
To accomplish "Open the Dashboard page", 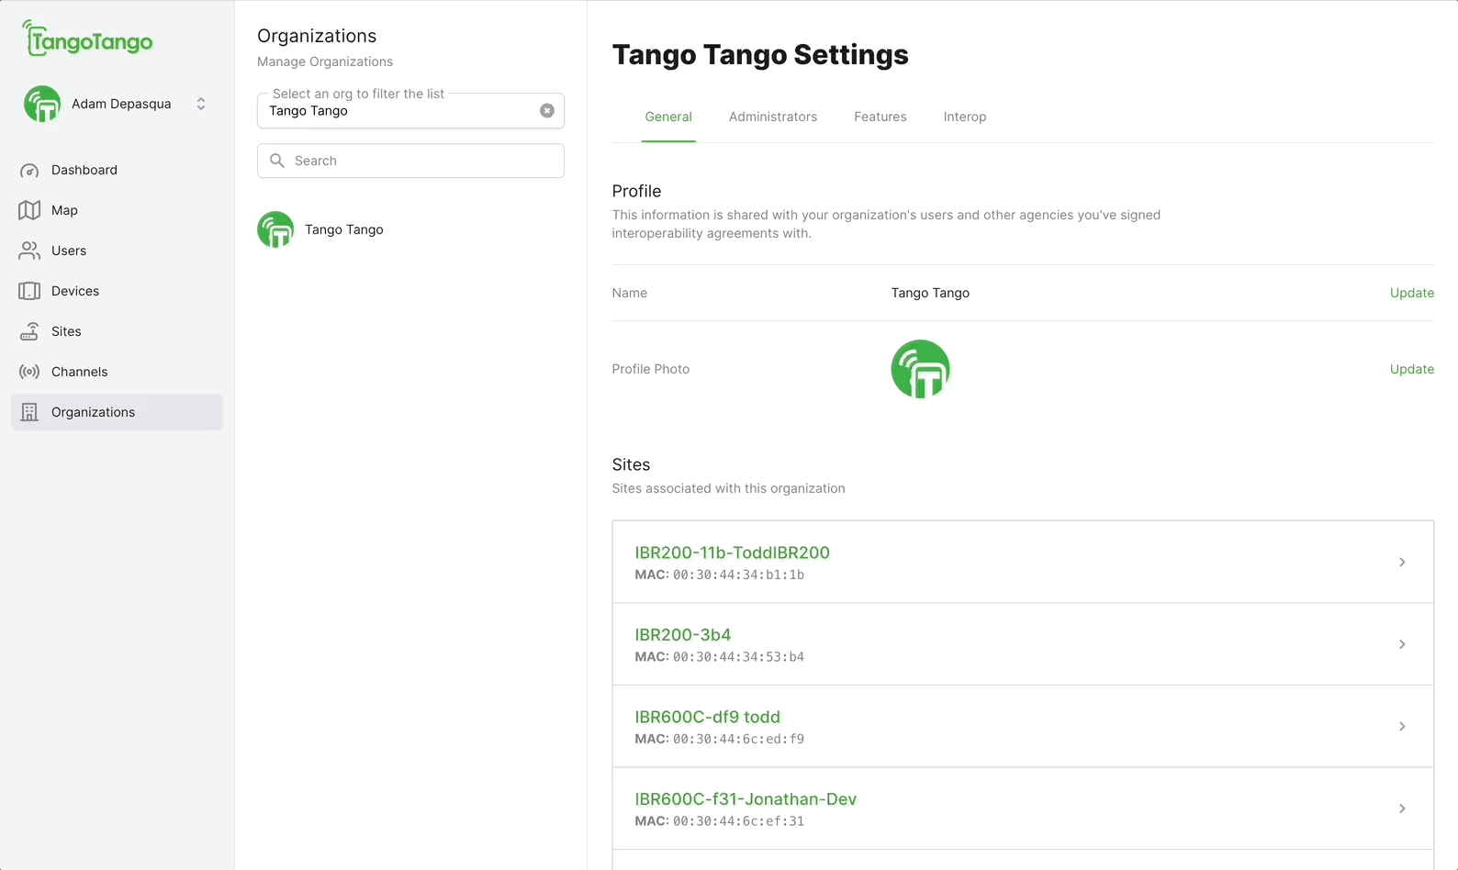I will pos(117,170).
